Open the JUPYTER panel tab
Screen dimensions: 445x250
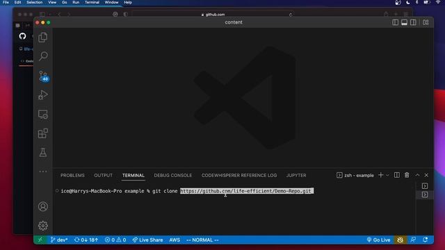pos(296,176)
